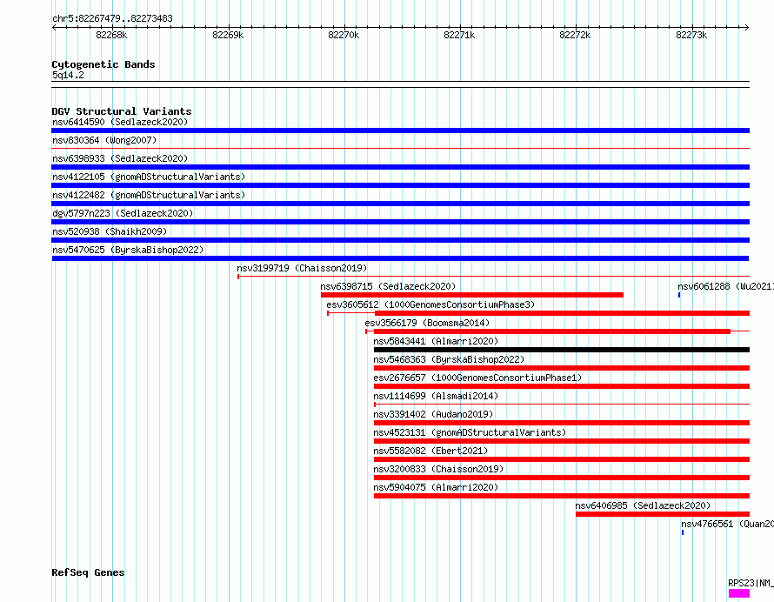Select the nsv6061288 (Wu2021) label
This screenshot has height=602, width=774.
coord(725,286)
